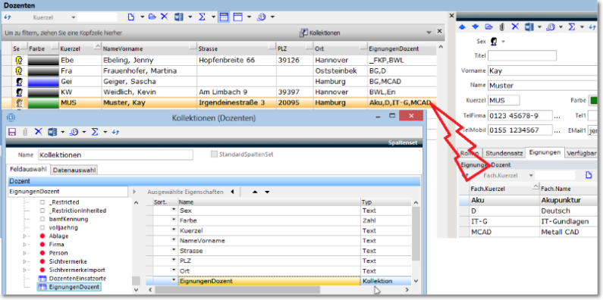Click green Farbe swatch in detail panel
The width and height of the screenshot is (603, 300).
[594, 100]
